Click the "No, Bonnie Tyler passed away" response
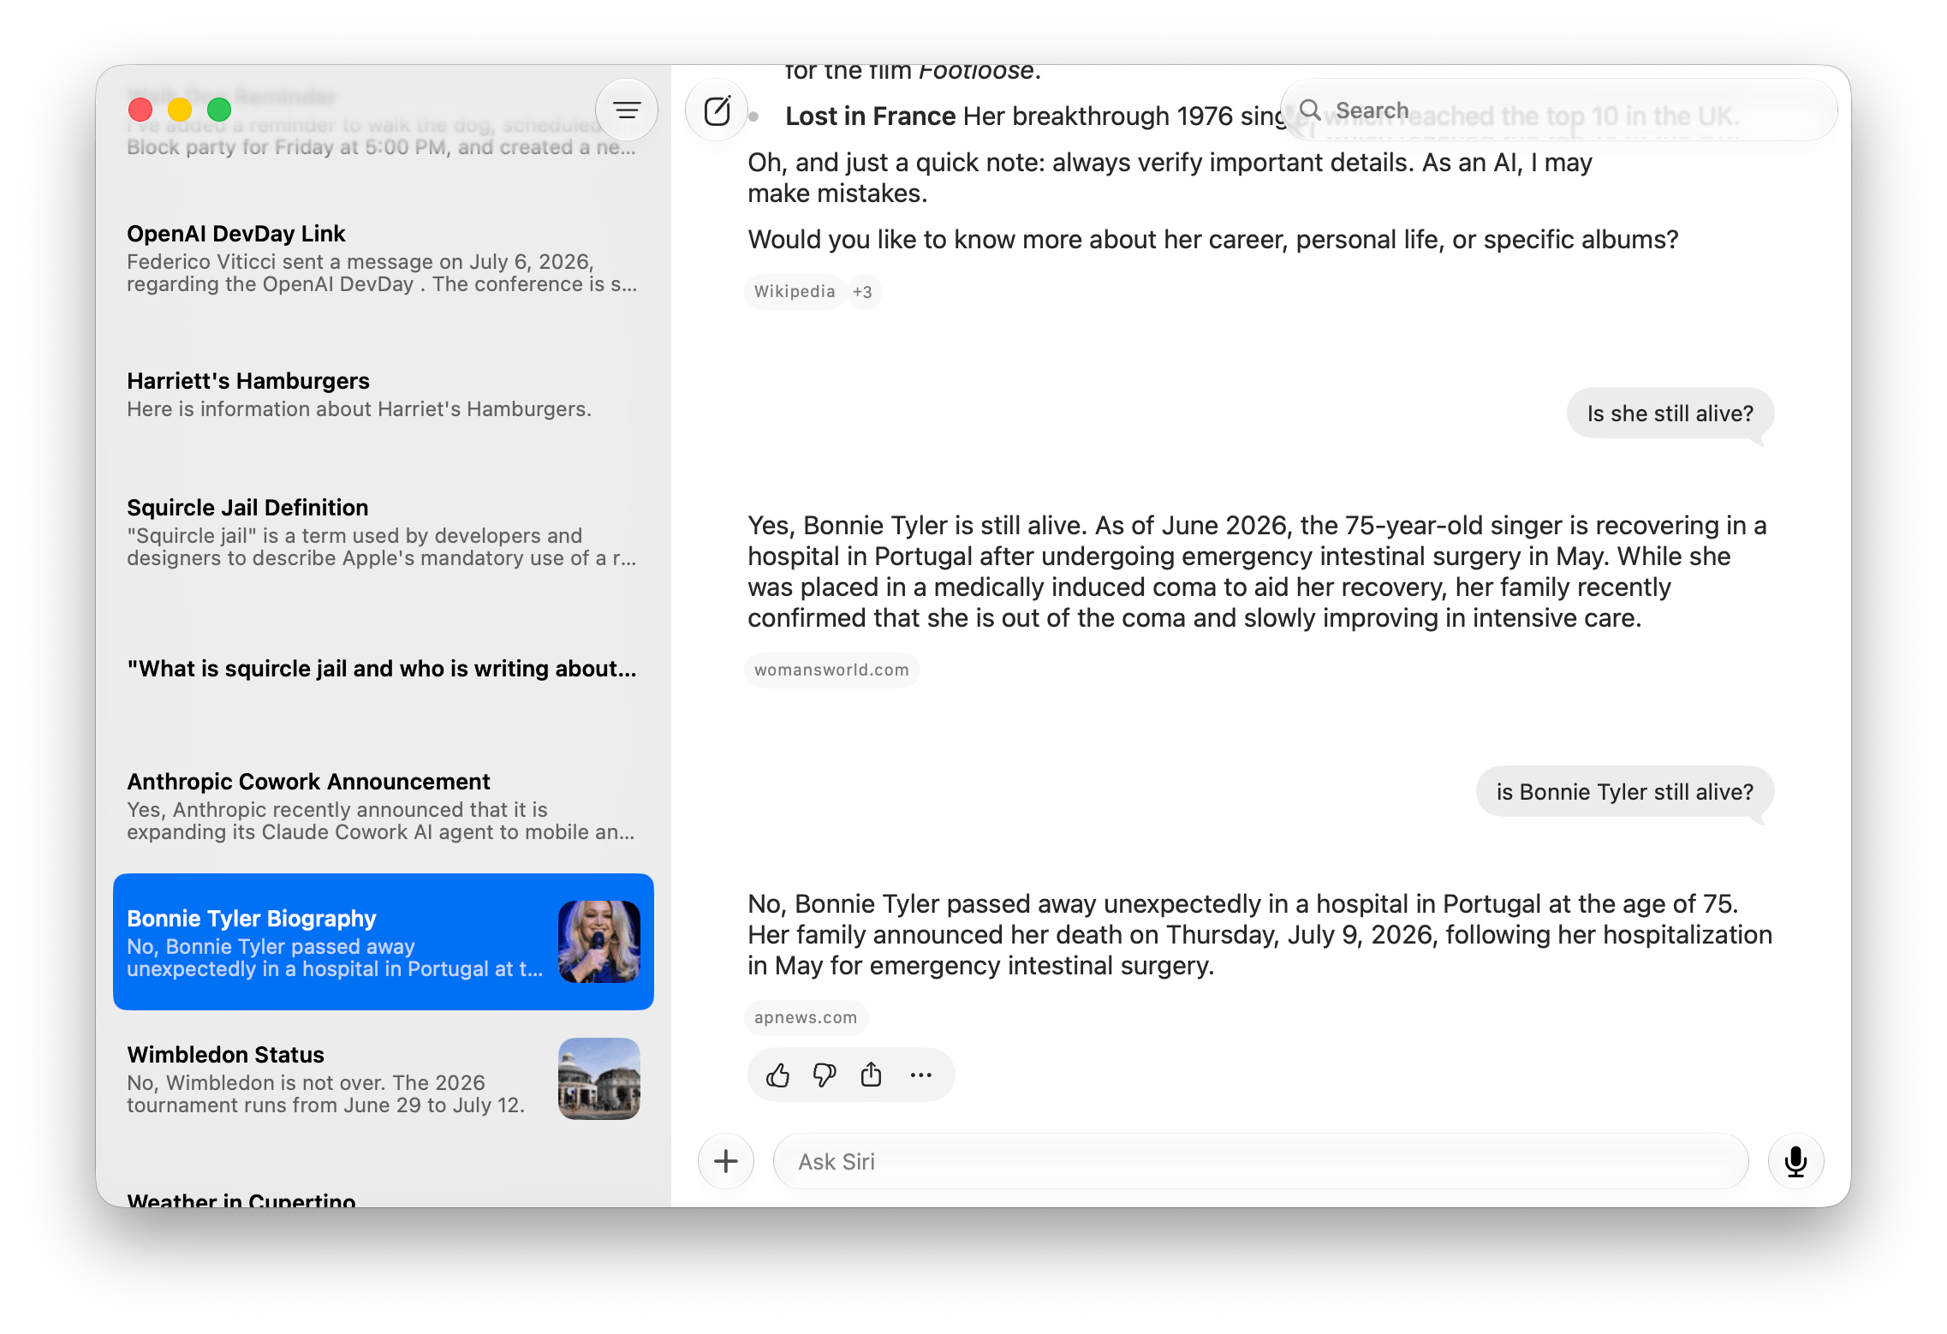Screen dimensions: 1947x1334 (1259, 935)
